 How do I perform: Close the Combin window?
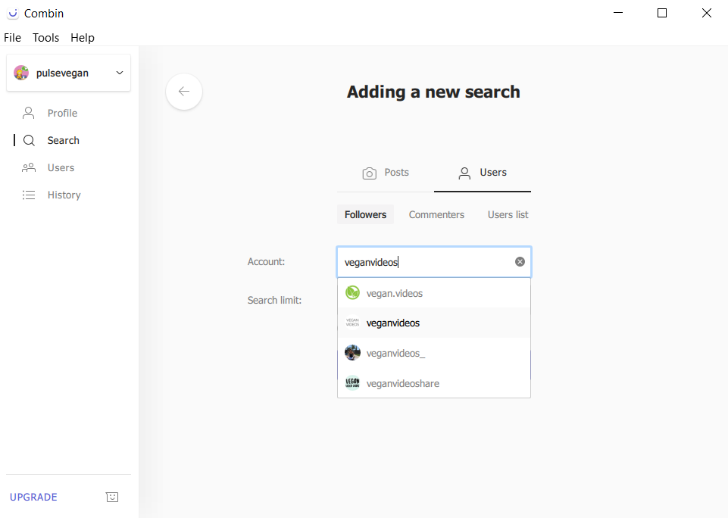tap(706, 13)
